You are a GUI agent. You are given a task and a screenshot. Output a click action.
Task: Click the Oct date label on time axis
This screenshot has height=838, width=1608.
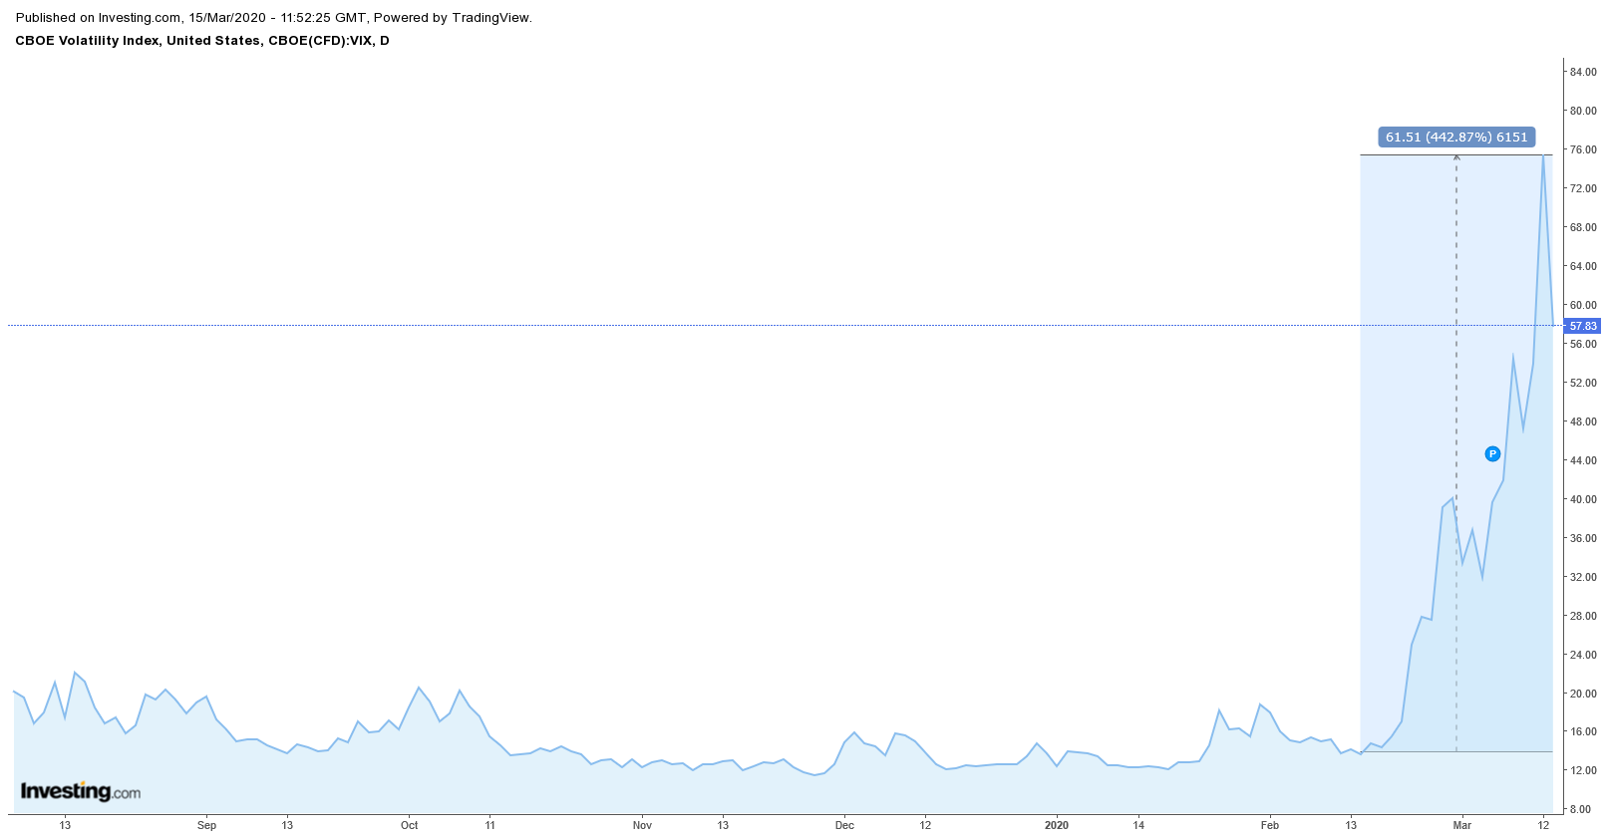pyautogui.click(x=409, y=825)
